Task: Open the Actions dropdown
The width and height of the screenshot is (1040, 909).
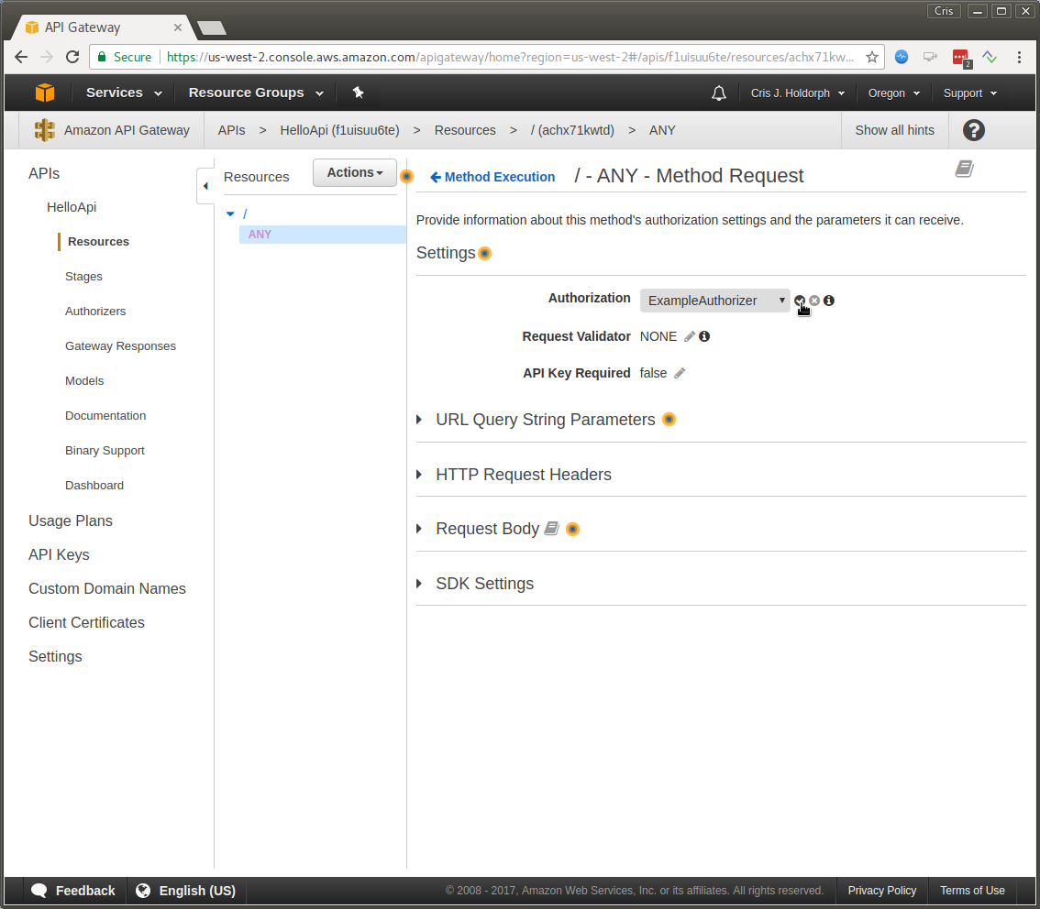Action: tap(355, 172)
